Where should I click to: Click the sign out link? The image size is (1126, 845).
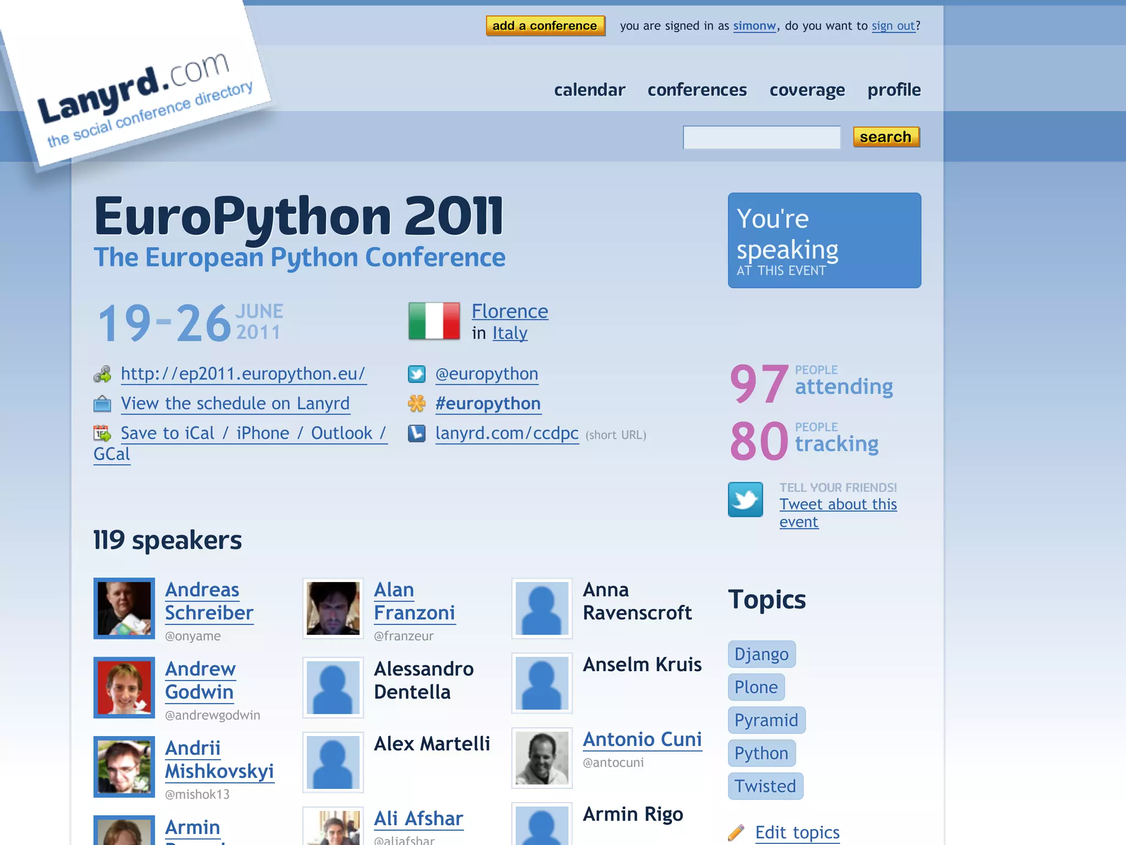click(893, 26)
